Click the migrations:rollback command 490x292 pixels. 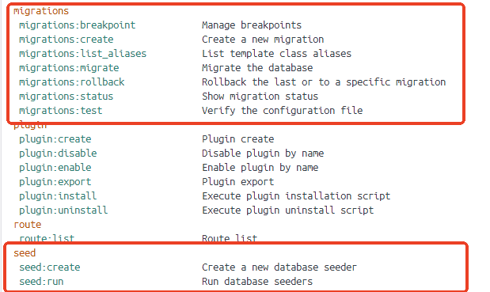(x=72, y=82)
